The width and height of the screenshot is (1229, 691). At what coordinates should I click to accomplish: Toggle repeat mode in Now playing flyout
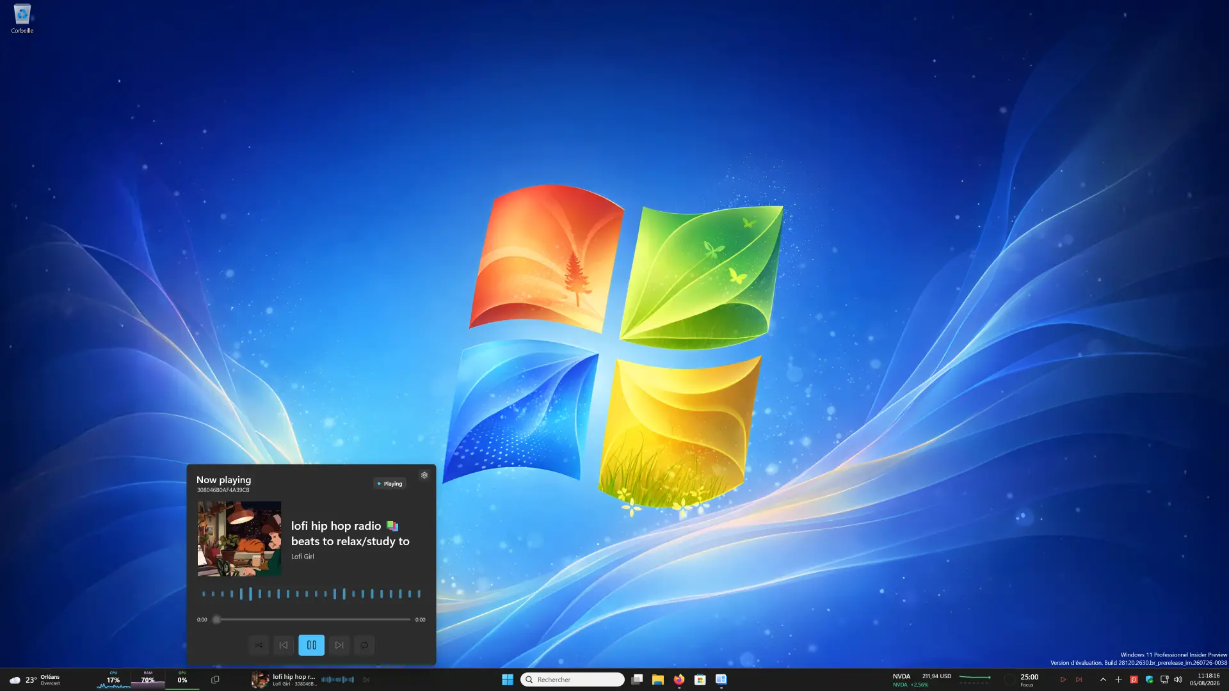(x=364, y=645)
